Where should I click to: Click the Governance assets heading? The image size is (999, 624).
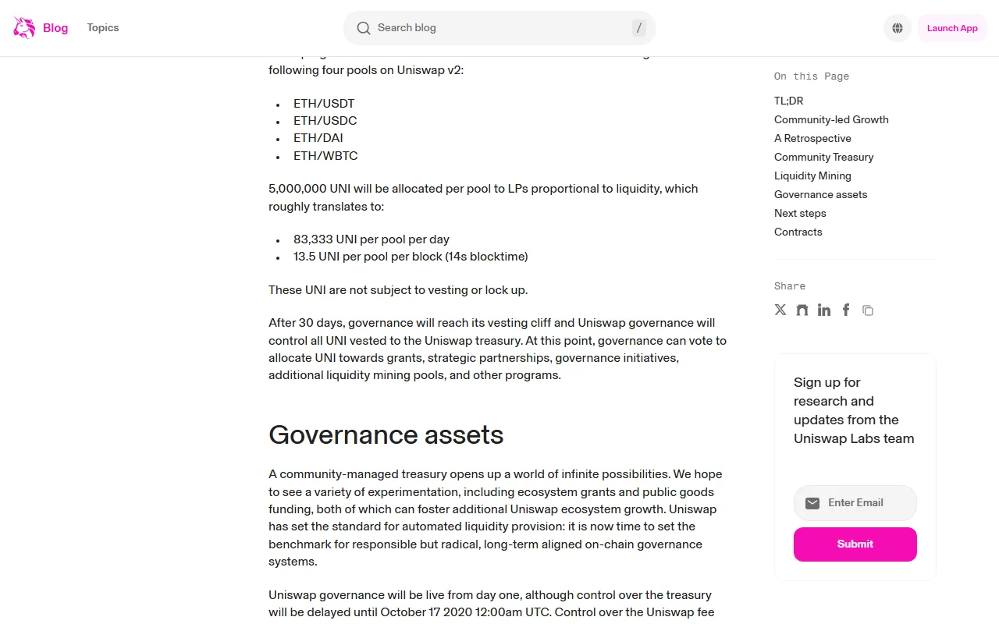pos(386,434)
